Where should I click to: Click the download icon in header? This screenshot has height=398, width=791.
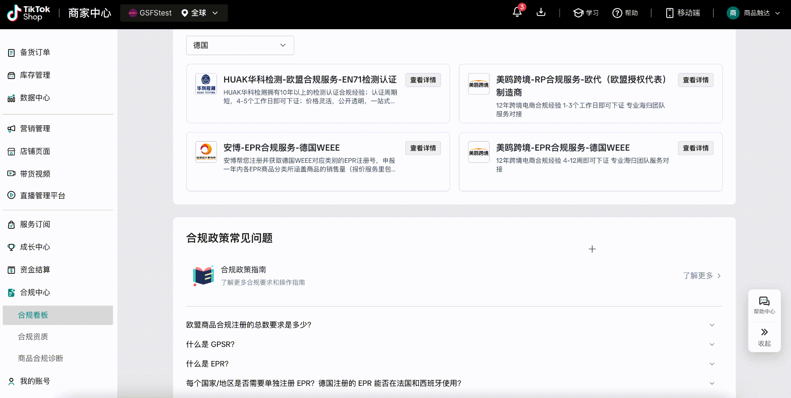coord(541,12)
